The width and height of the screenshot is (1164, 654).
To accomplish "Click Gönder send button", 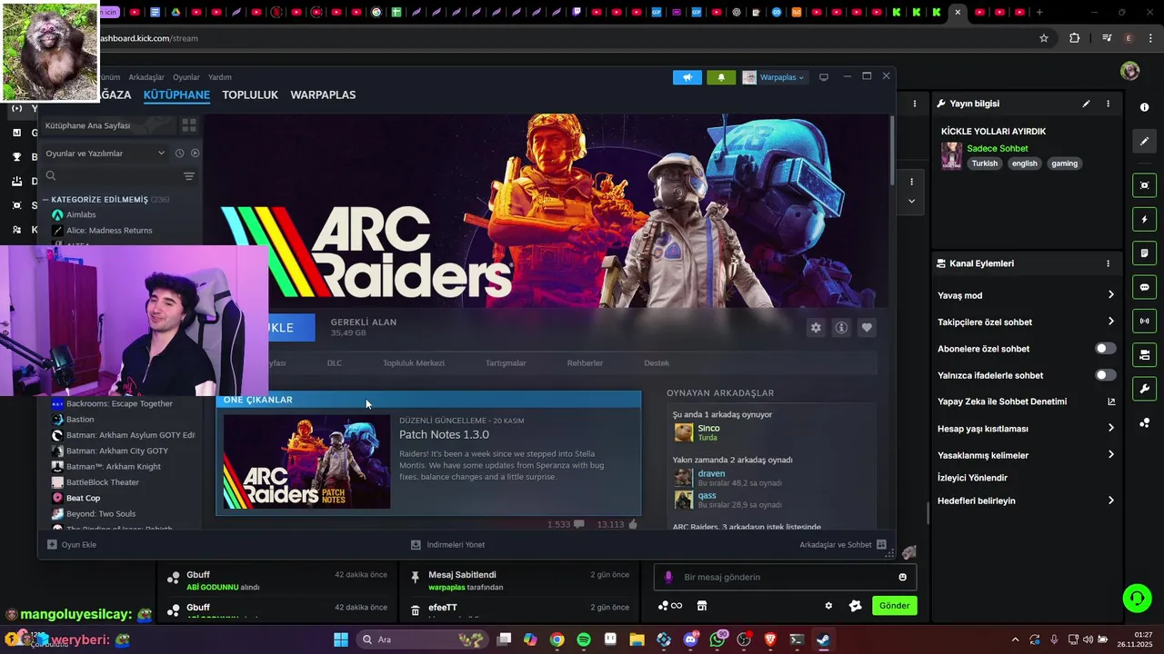I will [x=895, y=606].
